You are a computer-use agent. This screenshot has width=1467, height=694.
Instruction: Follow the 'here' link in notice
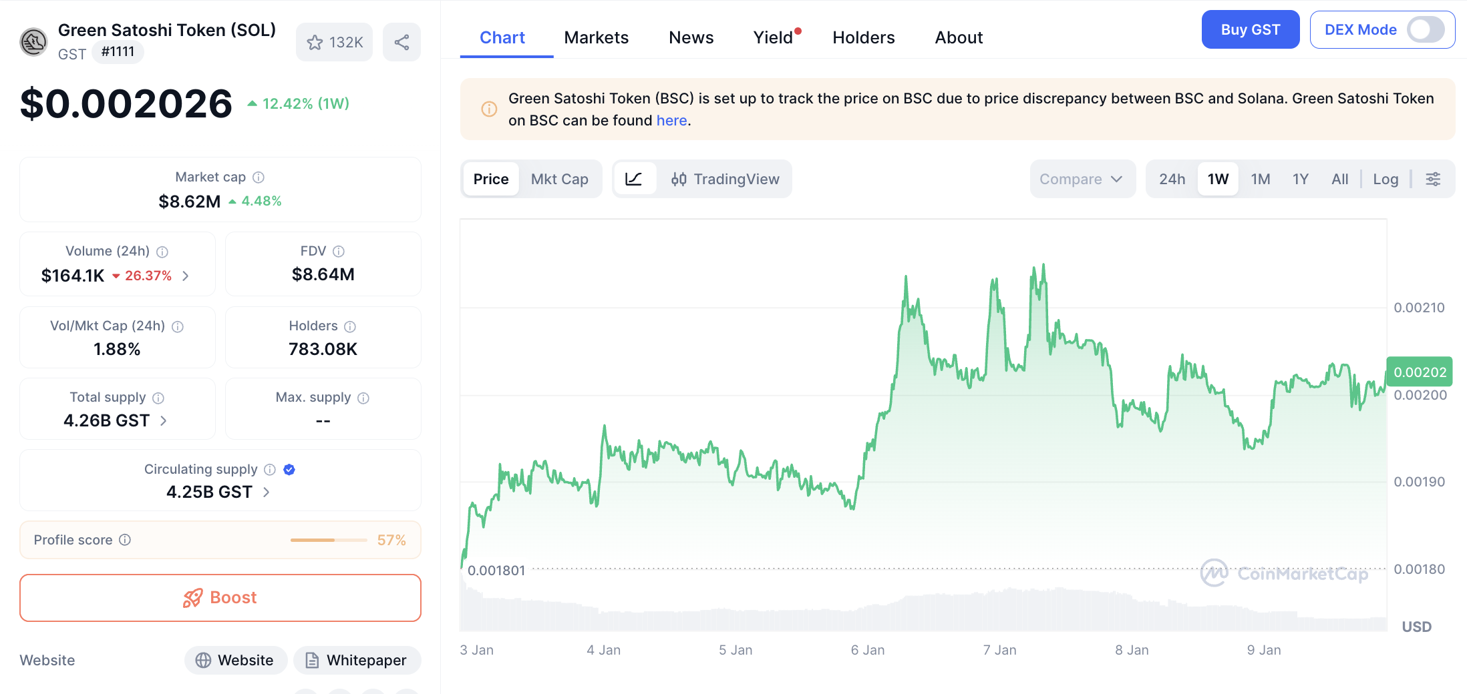pos(671,121)
